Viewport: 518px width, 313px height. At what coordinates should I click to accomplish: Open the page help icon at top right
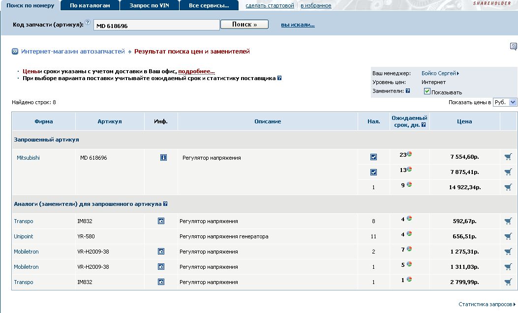coord(514,47)
